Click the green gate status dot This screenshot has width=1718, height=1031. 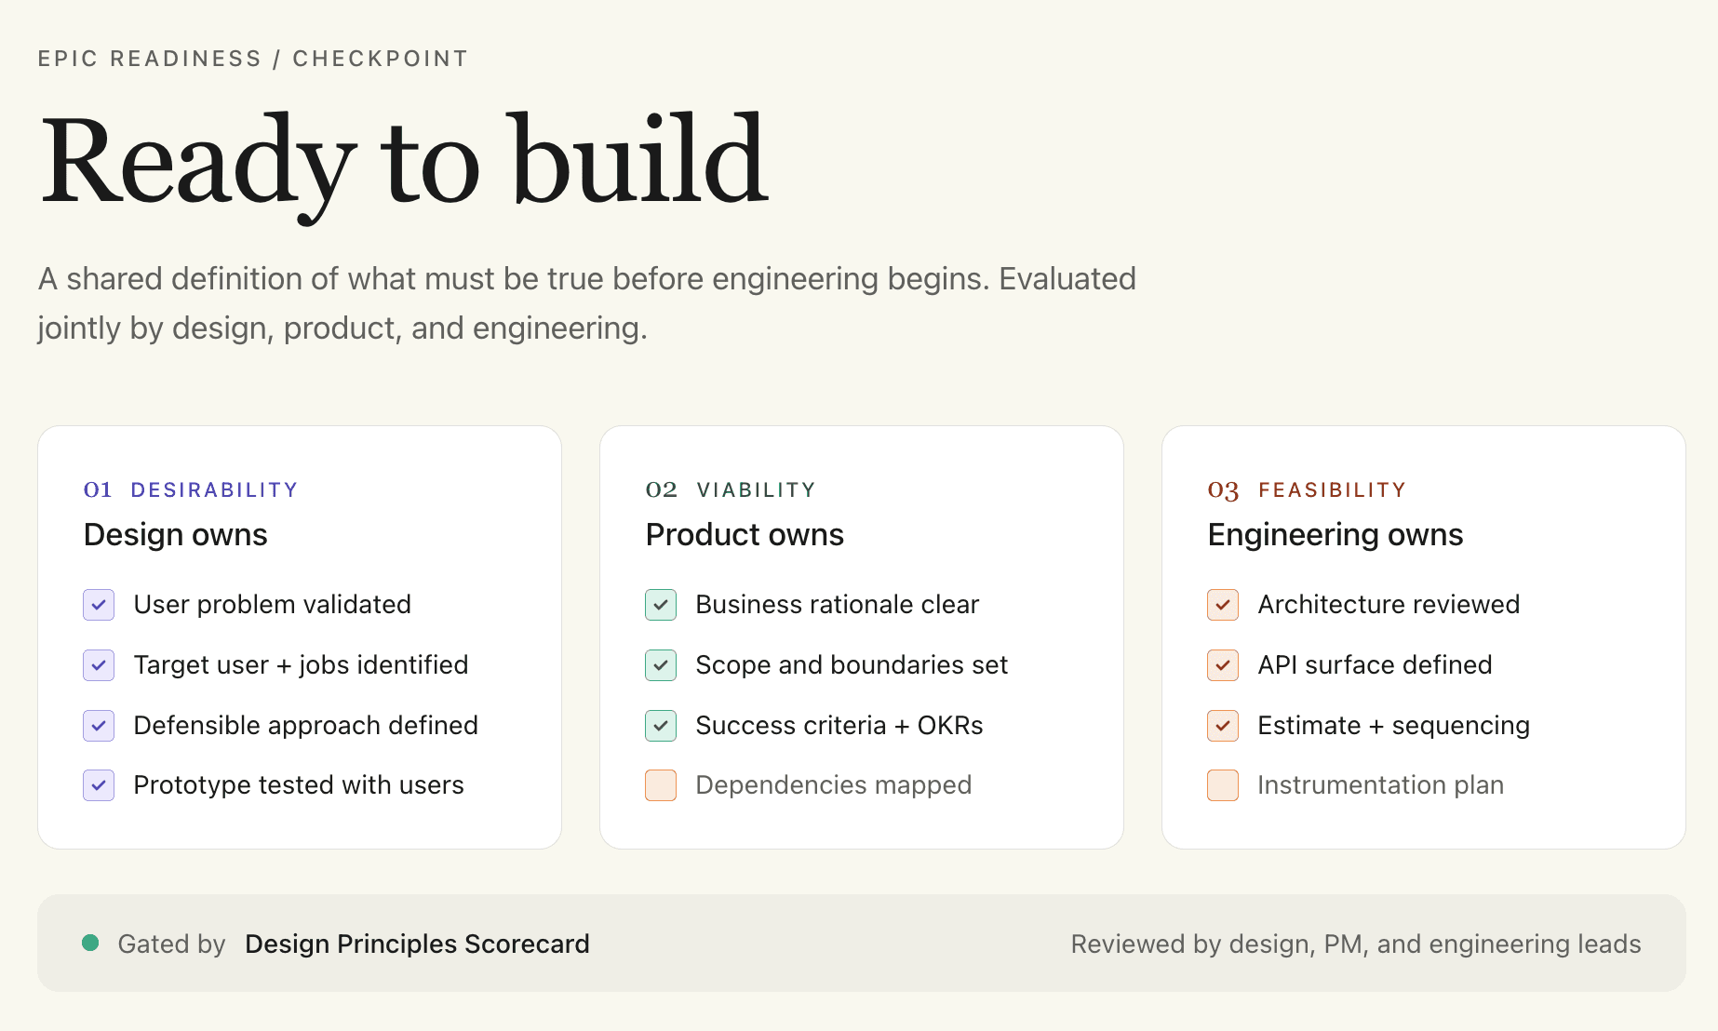(90, 943)
